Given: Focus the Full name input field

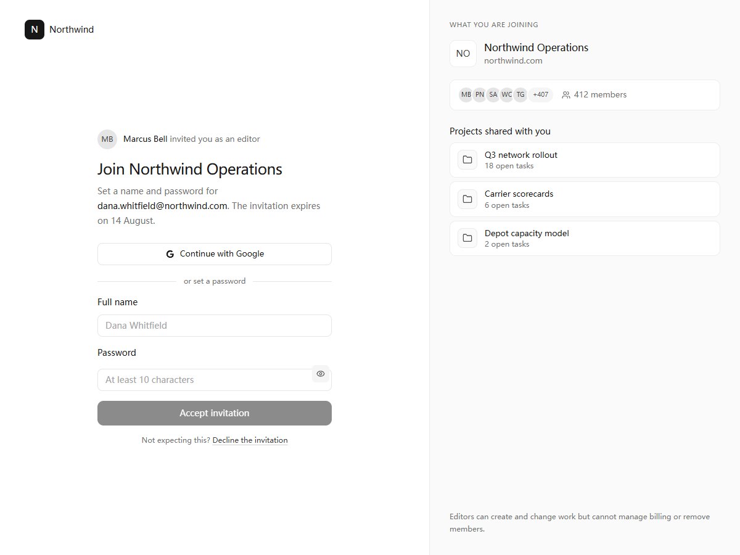Looking at the screenshot, I should pyautogui.click(x=215, y=326).
